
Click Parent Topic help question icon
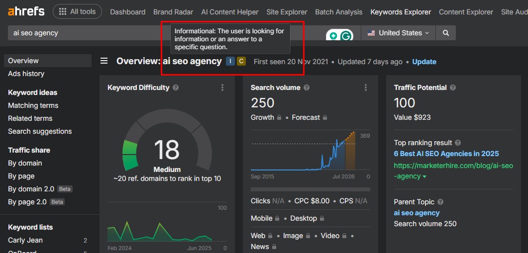(x=440, y=202)
